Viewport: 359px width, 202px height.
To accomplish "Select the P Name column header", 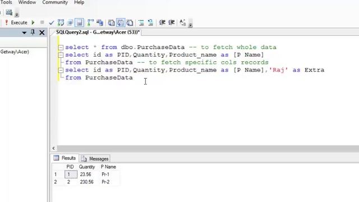I will click(x=108, y=167).
